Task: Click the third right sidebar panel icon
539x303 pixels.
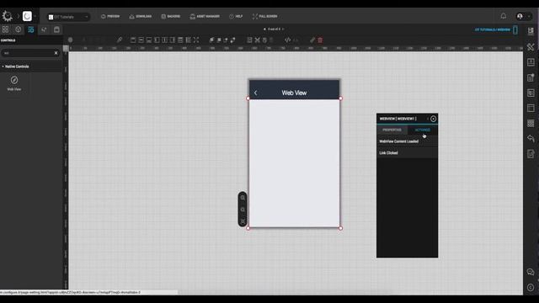Action: coord(531,62)
